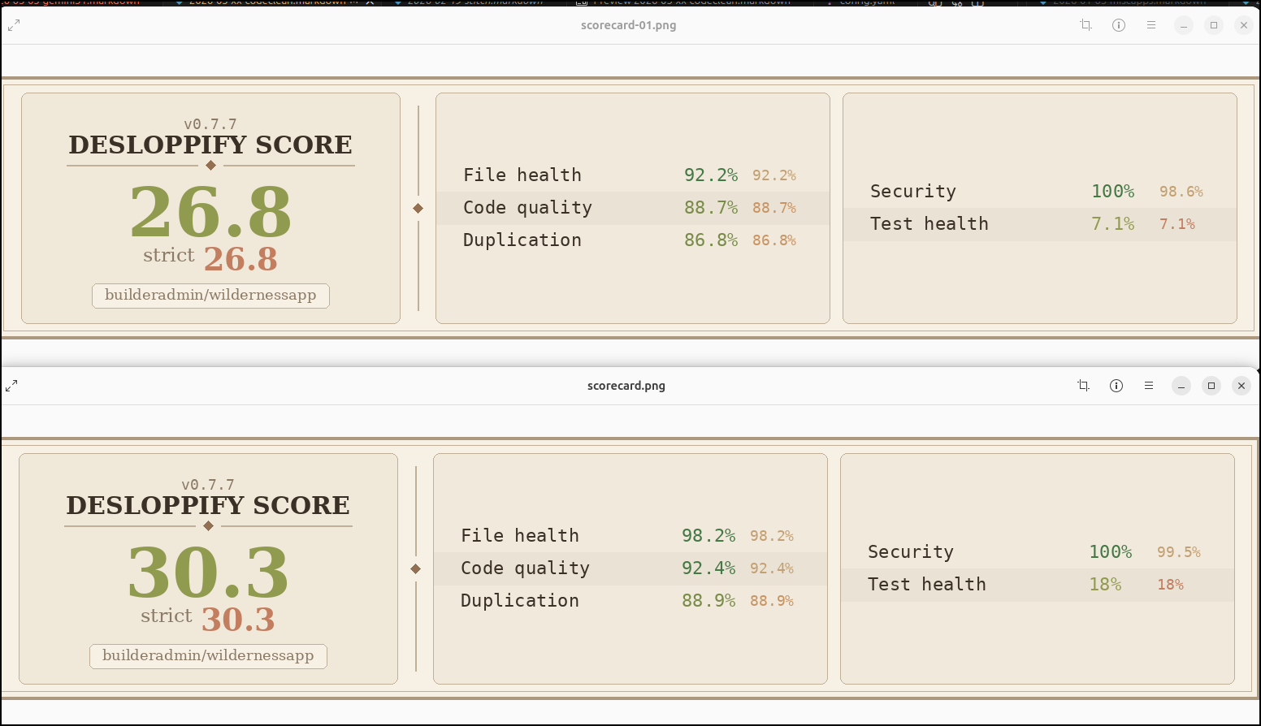Click the scorecard.png title bar text
The height and width of the screenshot is (726, 1261).
626,386
